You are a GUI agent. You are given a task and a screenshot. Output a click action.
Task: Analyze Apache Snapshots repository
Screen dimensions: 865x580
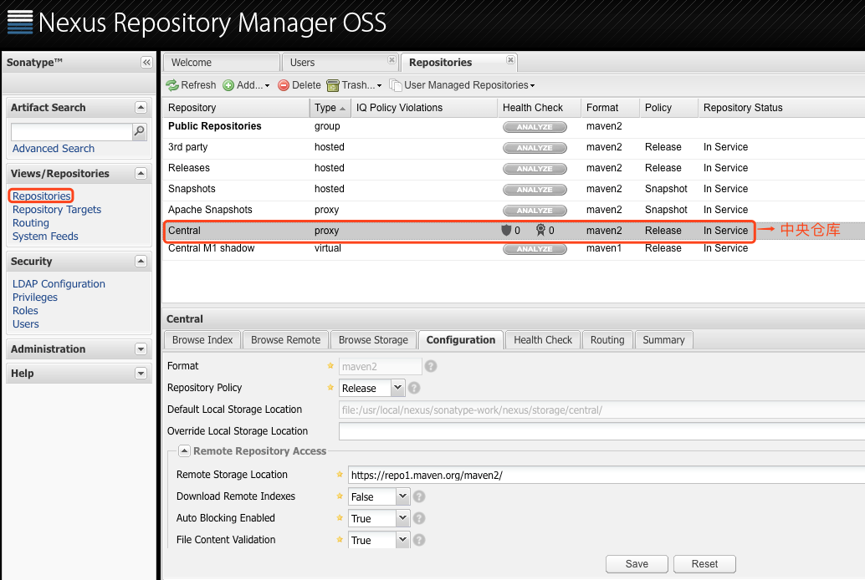coord(535,211)
